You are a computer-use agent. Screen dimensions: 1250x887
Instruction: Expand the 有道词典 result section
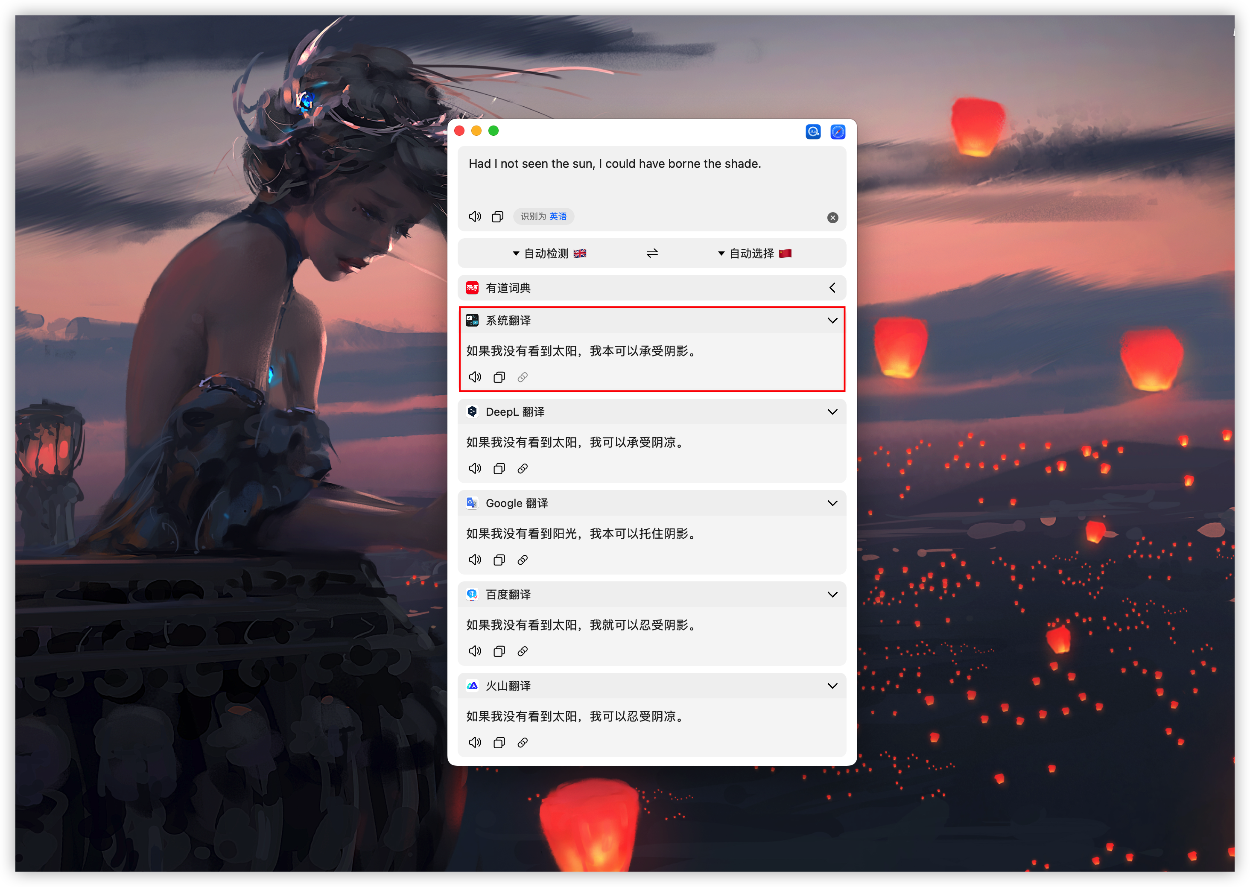point(832,288)
